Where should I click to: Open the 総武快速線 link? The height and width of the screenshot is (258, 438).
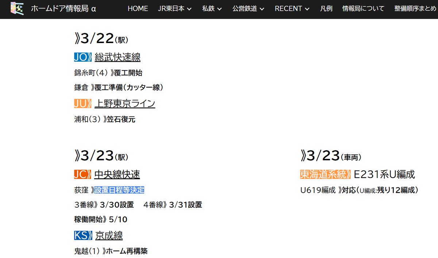117,57
